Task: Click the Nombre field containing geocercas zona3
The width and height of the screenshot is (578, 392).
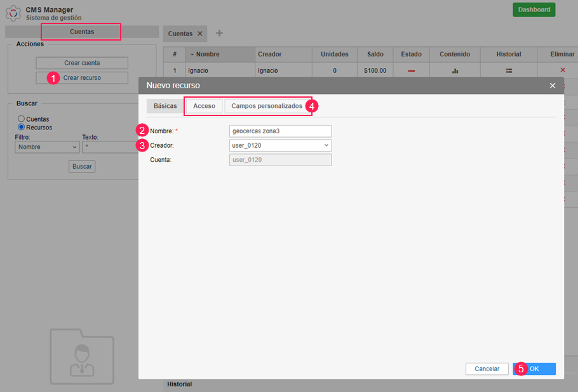Action: coord(280,131)
